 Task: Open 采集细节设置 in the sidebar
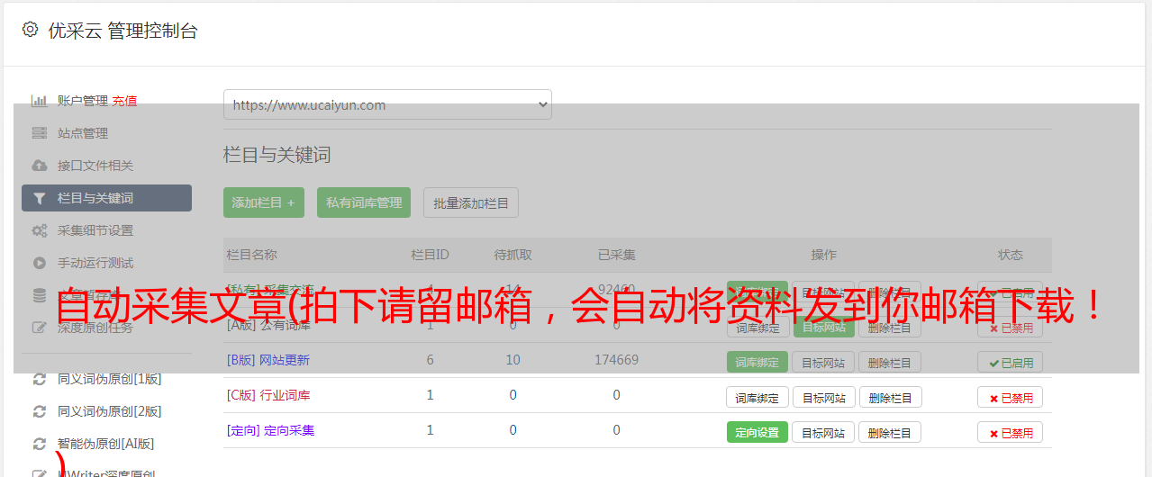pos(95,230)
